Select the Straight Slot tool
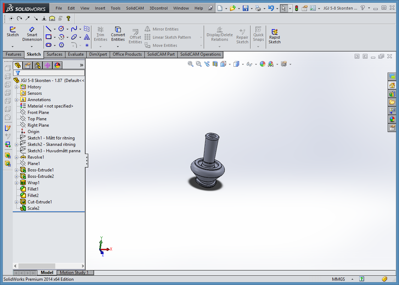The image size is (399, 285). click(x=49, y=45)
